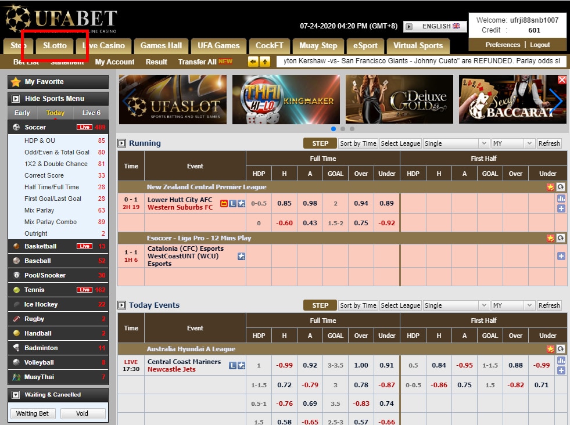Click the left arrow ticker icon
This screenshot has width=570, height=425.
[x=253, y=62]
